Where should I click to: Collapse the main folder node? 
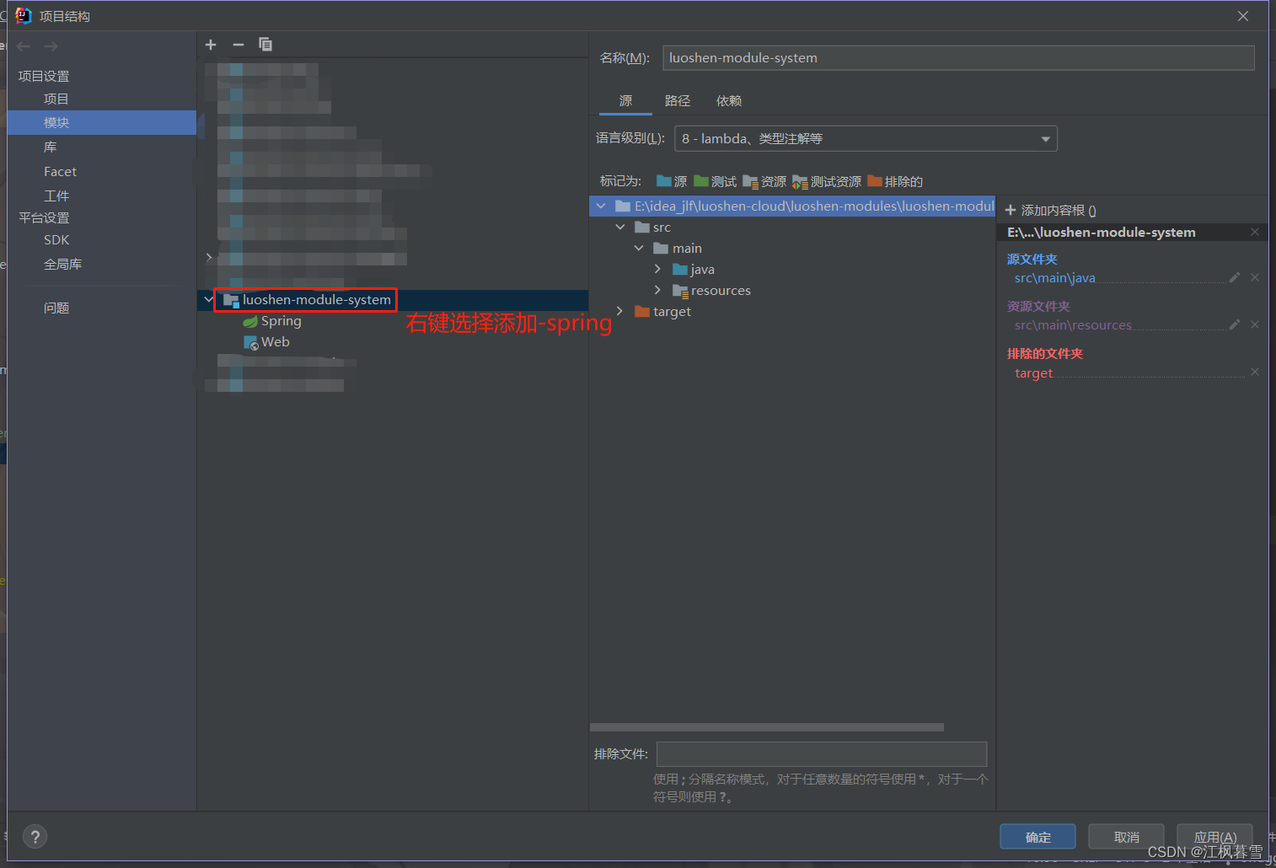639,248
